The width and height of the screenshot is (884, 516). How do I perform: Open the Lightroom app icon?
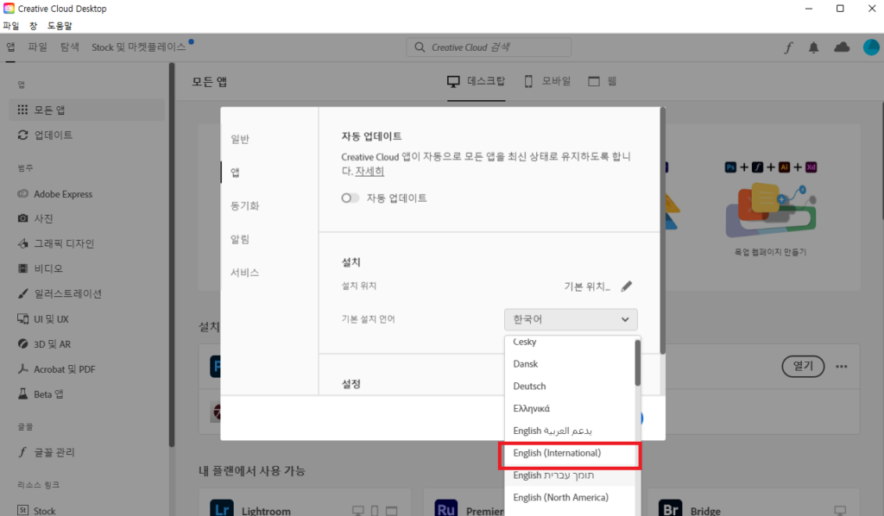(222, 507)
